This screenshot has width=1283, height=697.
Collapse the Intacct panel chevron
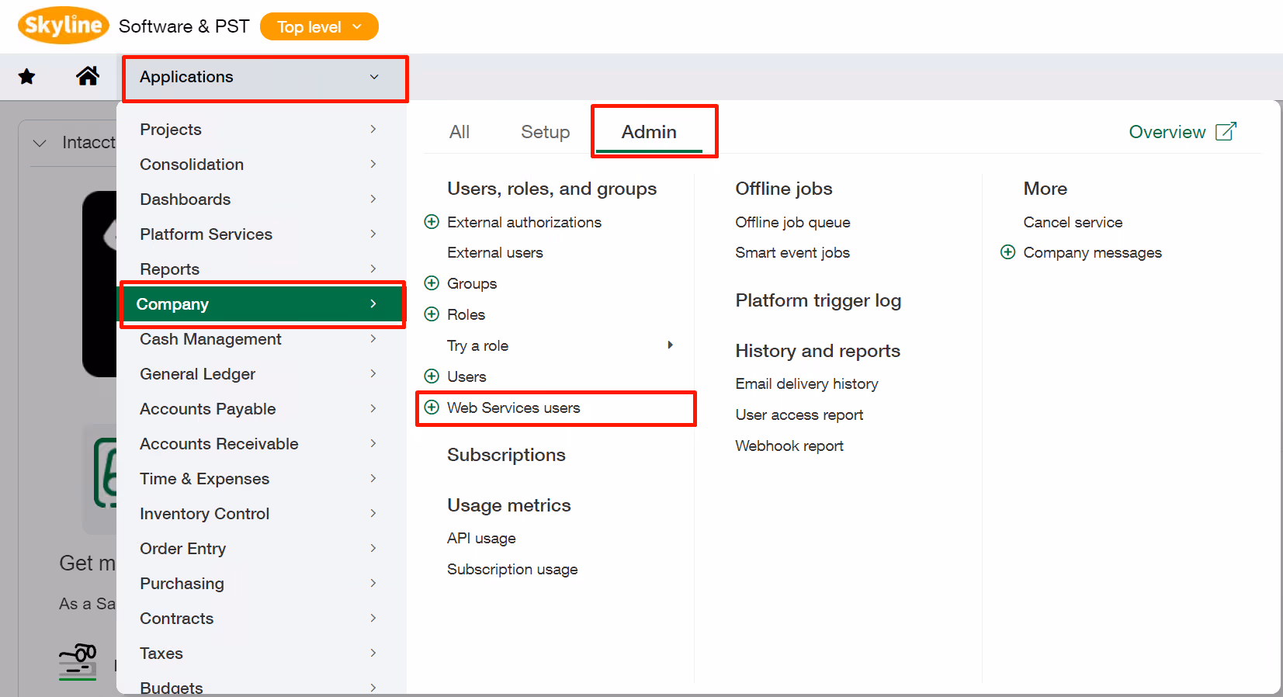click(x=40, y=143)
